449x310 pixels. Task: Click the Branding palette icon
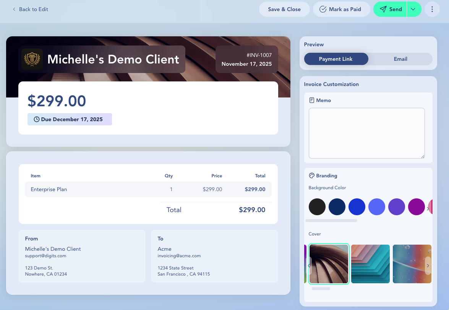pyautogui.click(x=312, y=176)
